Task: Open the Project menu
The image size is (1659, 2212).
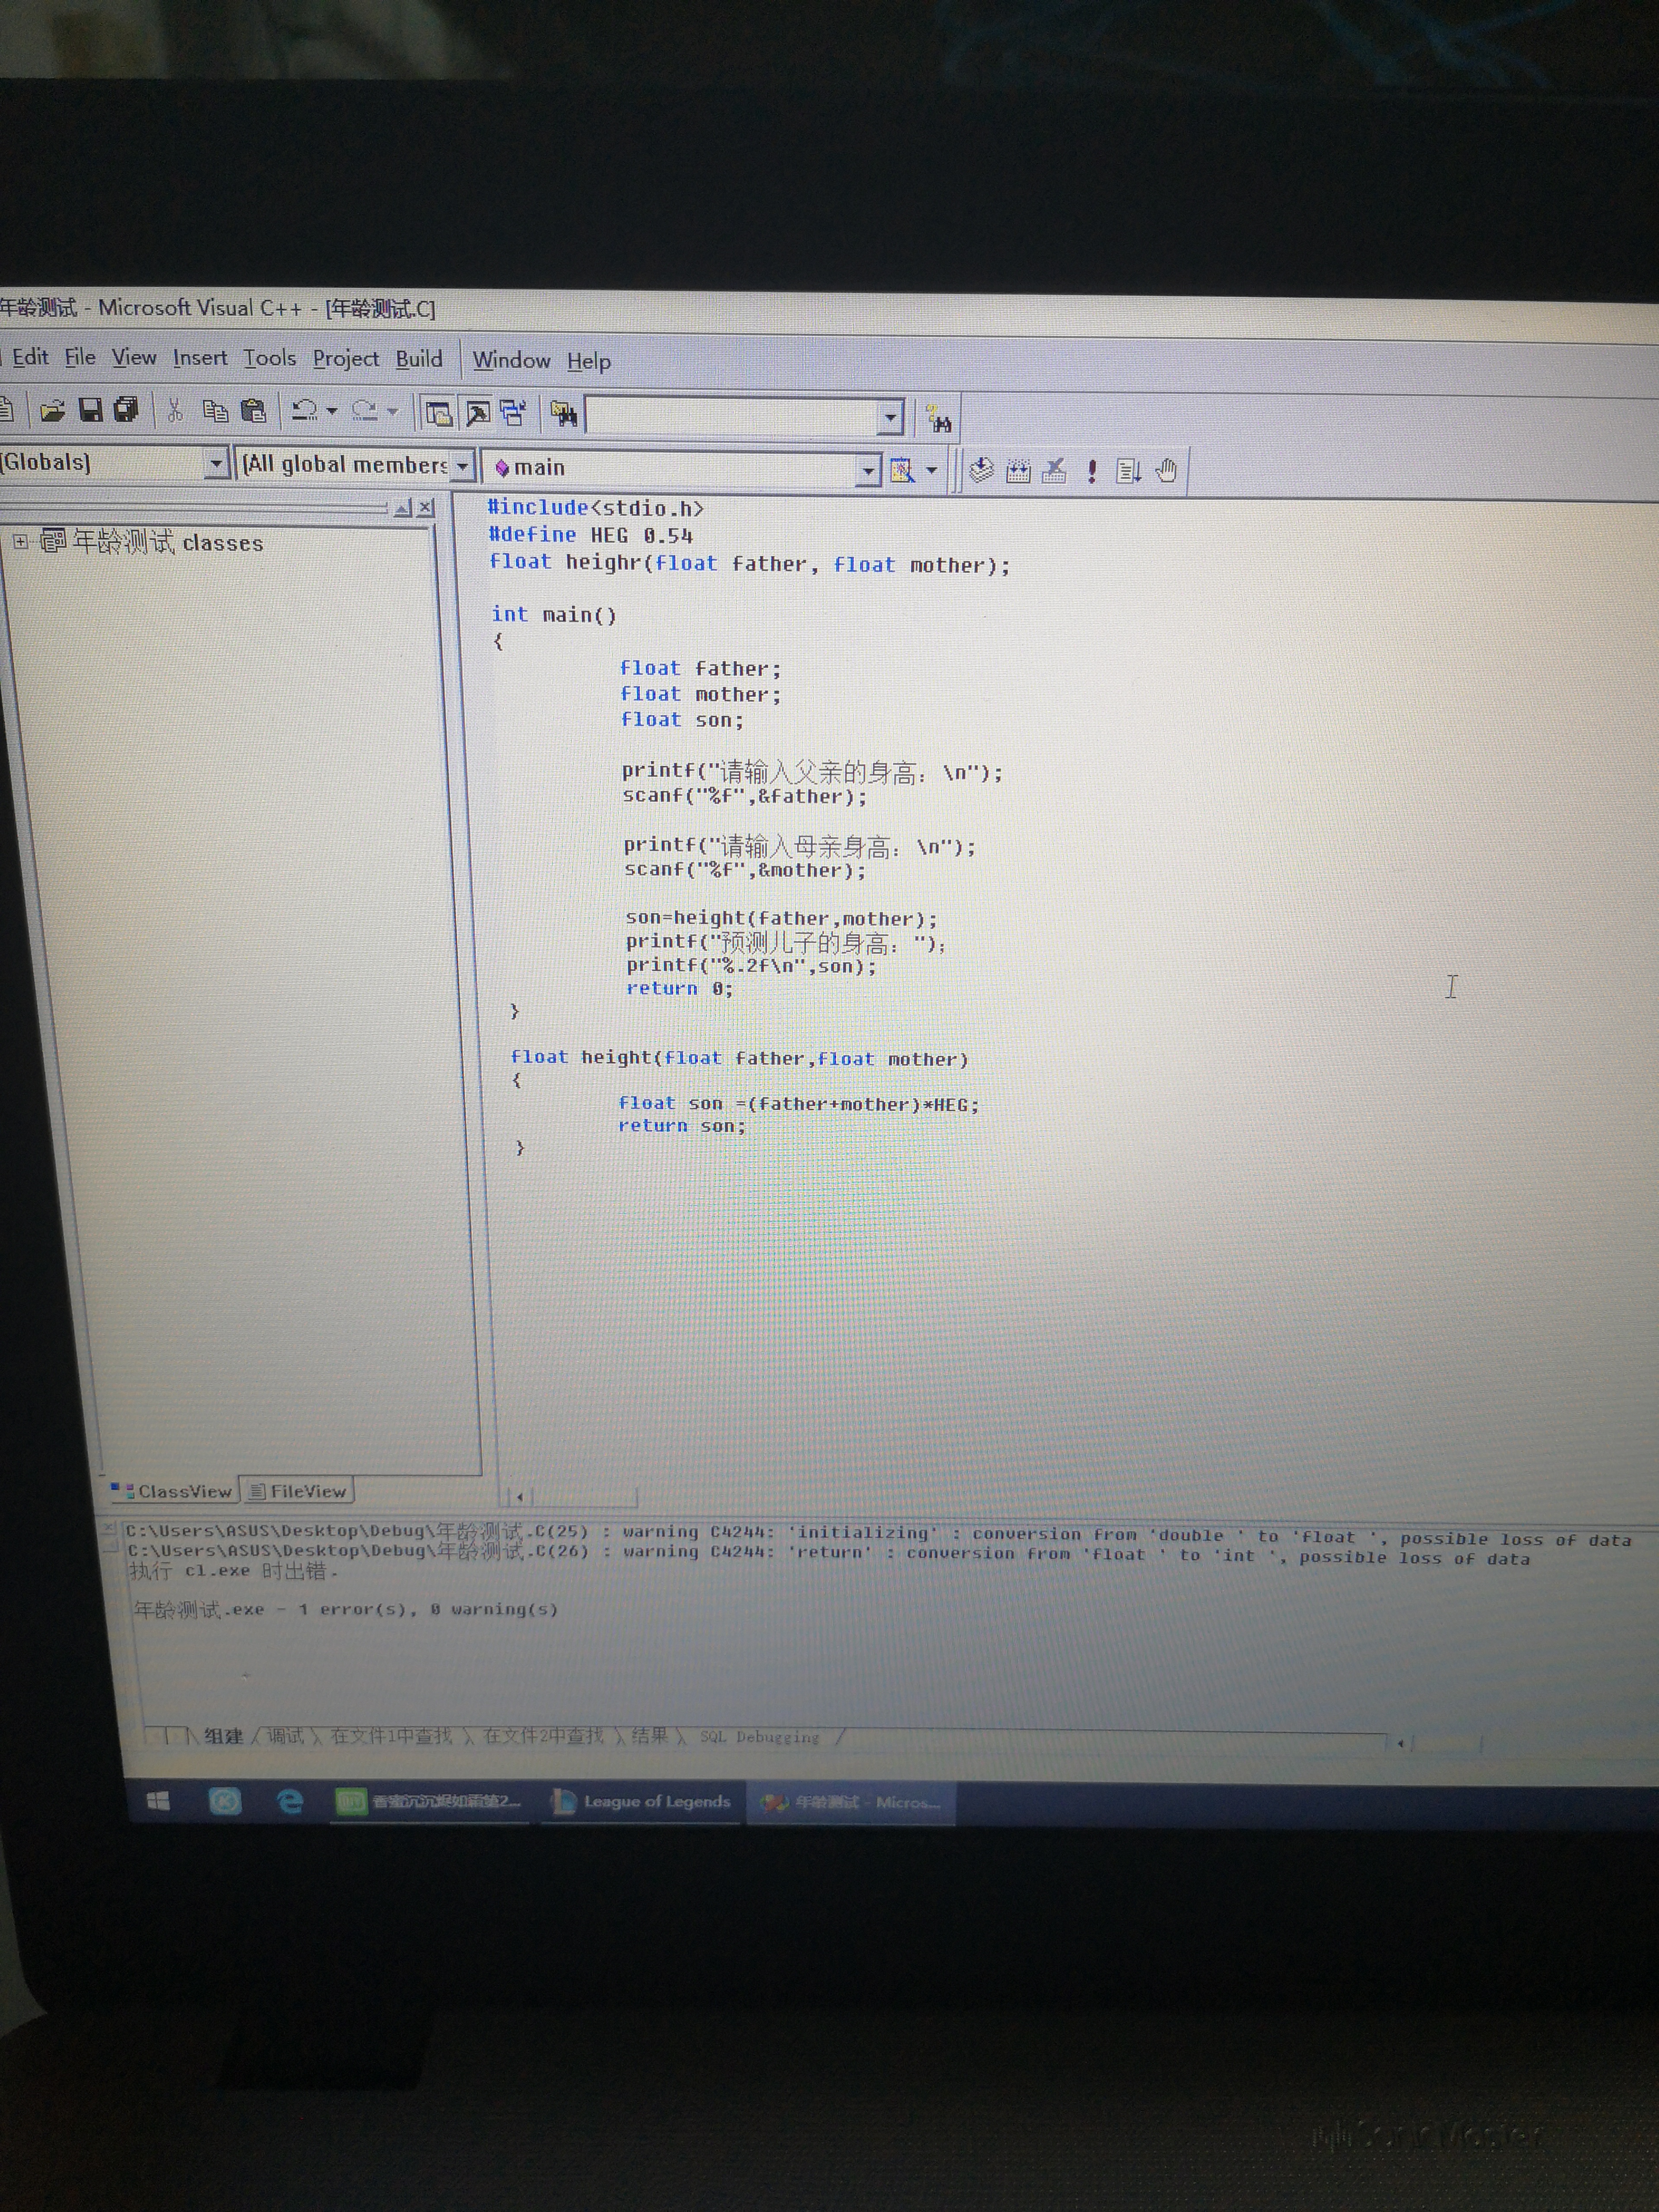Action: (346, 359)
